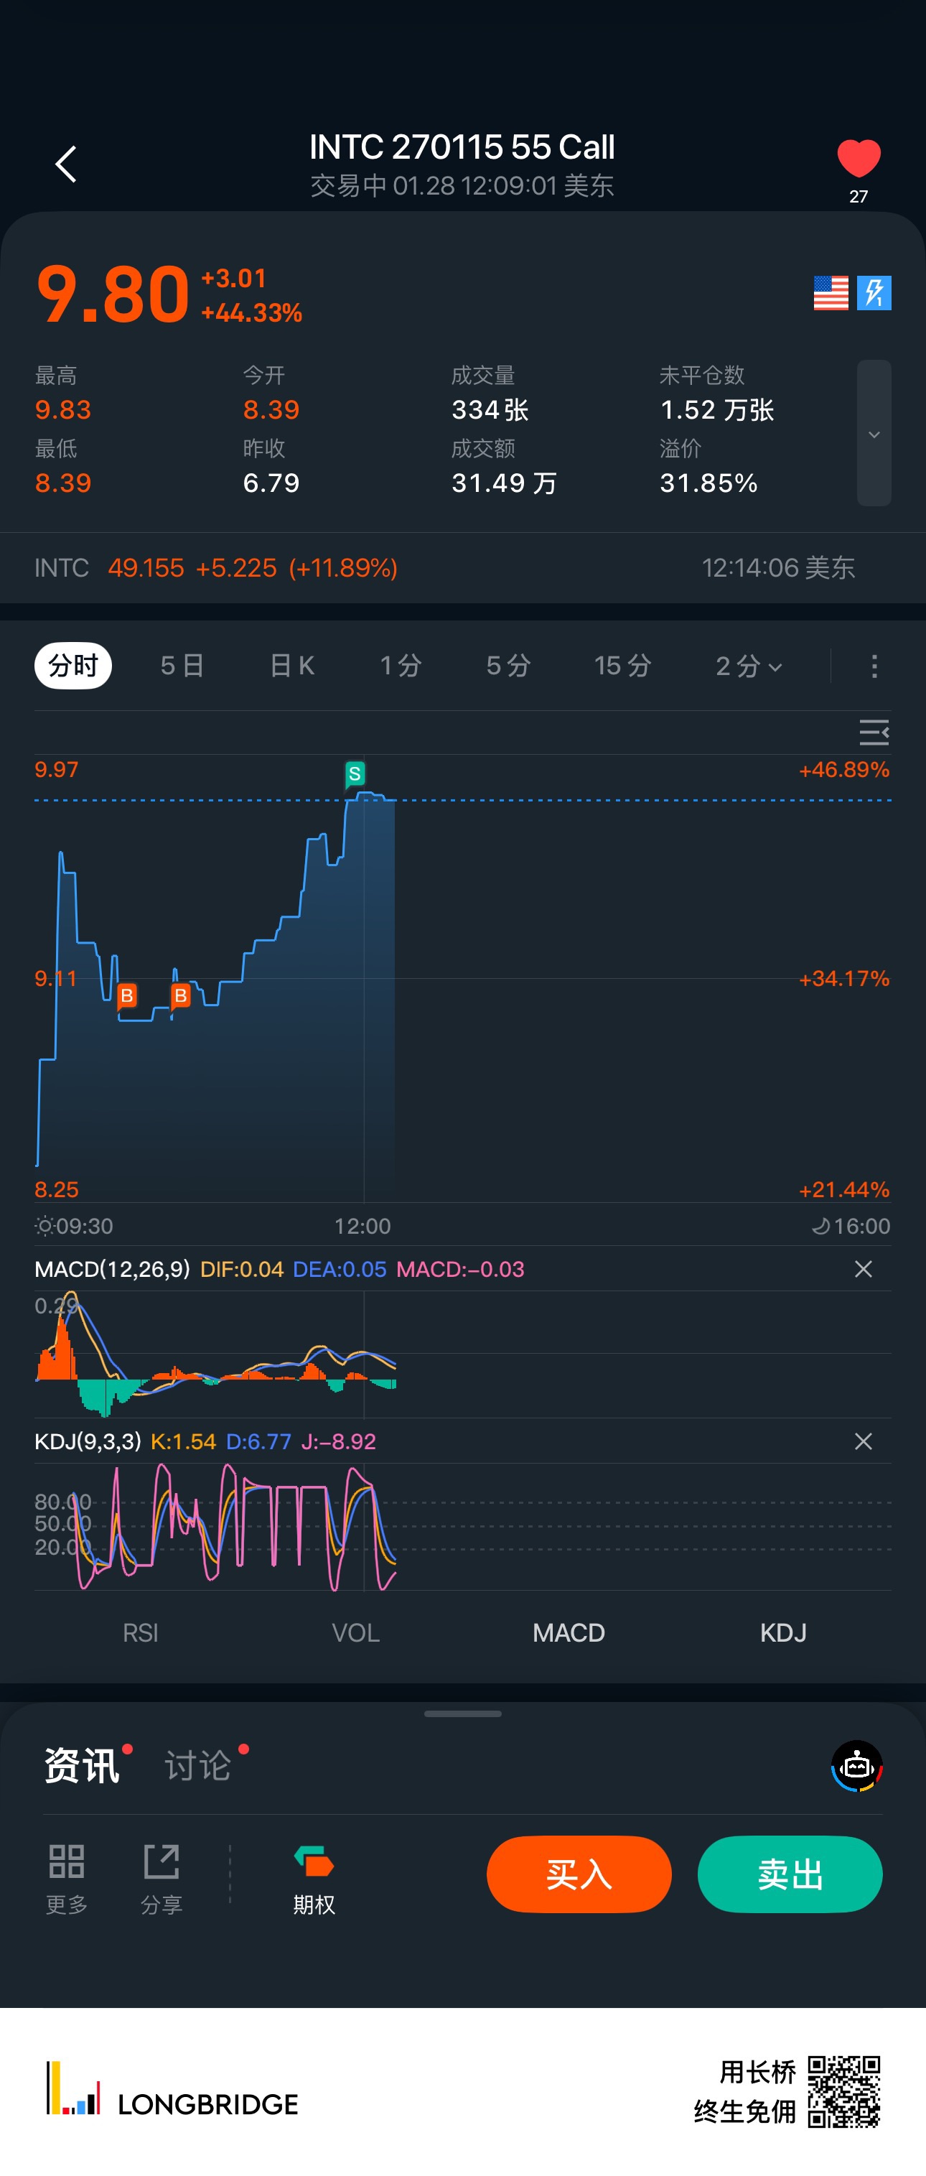Viewport: 926px width, 2176px height.
Task: Tap the US flag market icon
Action: (x=831, y=293)
